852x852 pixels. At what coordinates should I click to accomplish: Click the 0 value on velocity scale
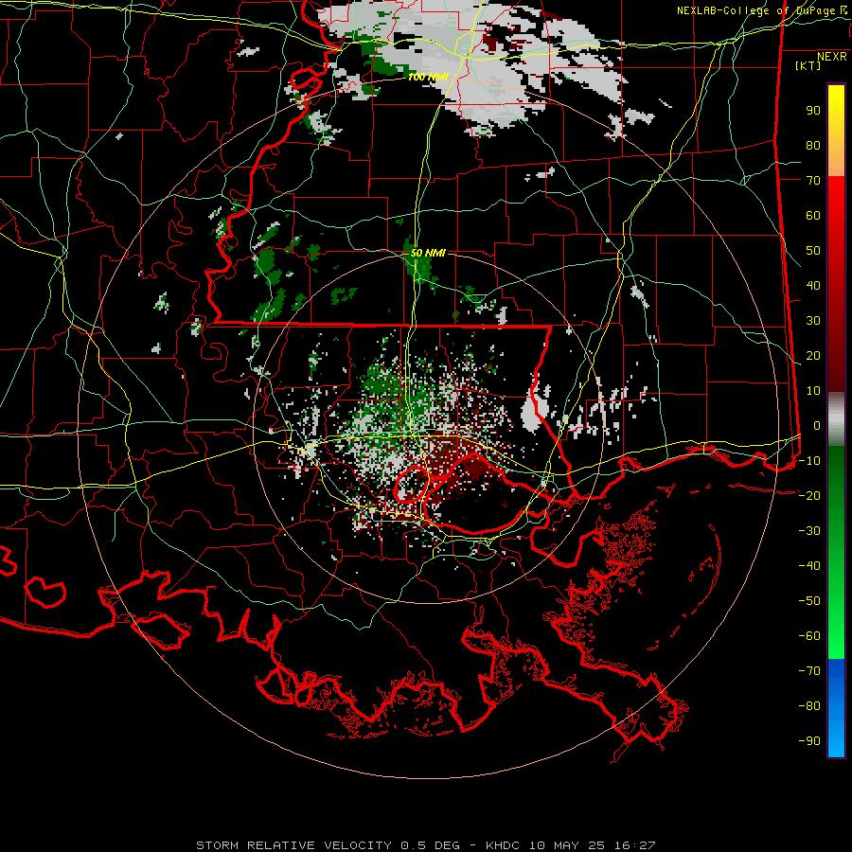click(817, 426)
